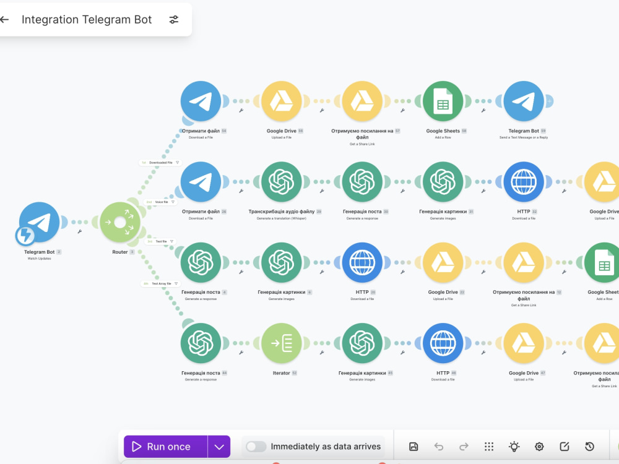Viewport: 619px width, 464px height.
Task: Click wrench between Google Sheets and Telegram Bot
Action: pos(483,111)
